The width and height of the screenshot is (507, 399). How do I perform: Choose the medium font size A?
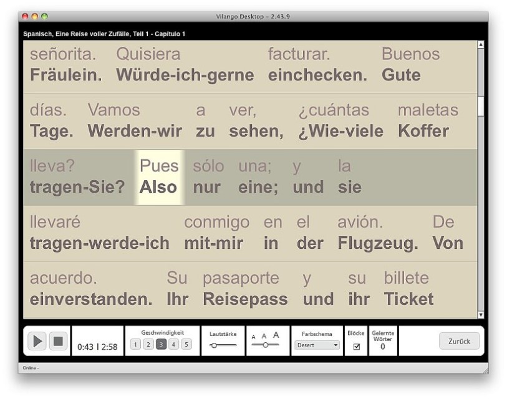click(x=264, y=336)
